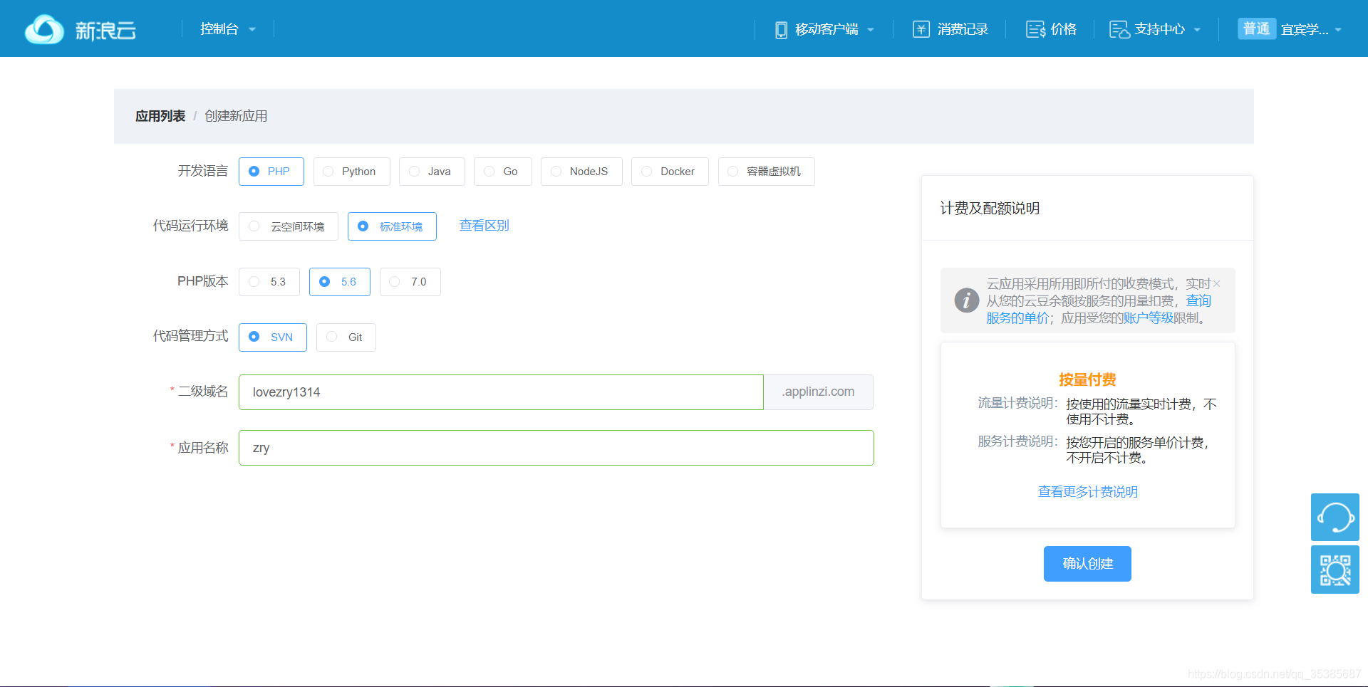This screenshot has height=687, width=1368.
Task: Expand the 支持中心 dropdown arrow
Action: coord(1197,30)
